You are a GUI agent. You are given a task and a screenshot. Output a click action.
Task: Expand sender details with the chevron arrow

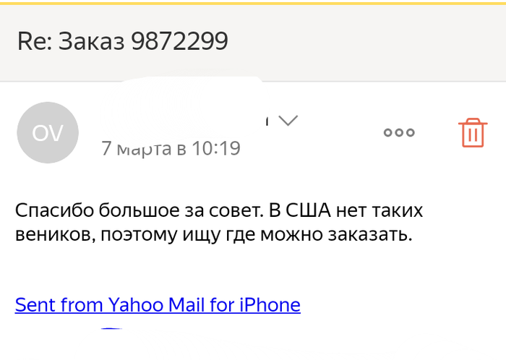tap(288, 121)
